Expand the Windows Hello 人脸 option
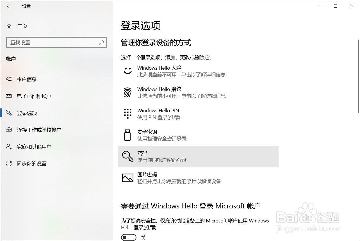Viewport: 360px width, 241px height. 198,71
